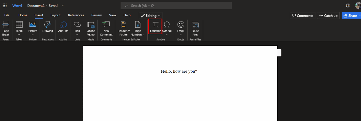Viewport: 361px width, 121px height.
Task: Click the Share button
Action: (351, 16)
